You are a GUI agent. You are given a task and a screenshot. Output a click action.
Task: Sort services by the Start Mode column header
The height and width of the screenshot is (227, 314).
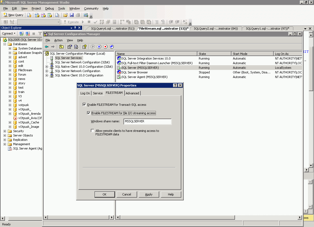(252, 54)
